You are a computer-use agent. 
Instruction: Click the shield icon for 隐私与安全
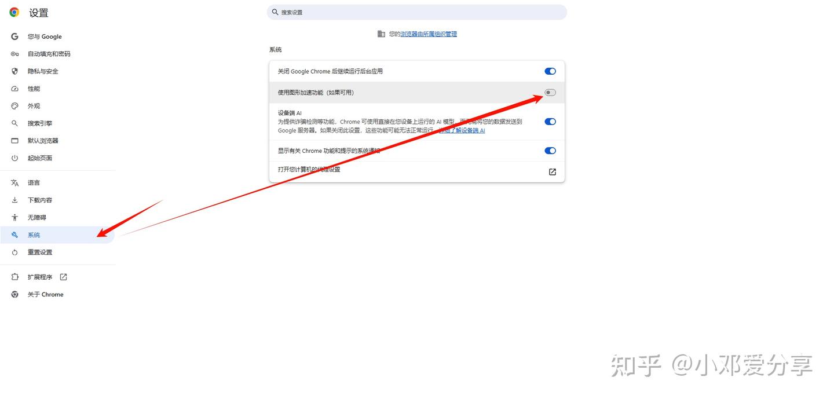pos(15,71)
